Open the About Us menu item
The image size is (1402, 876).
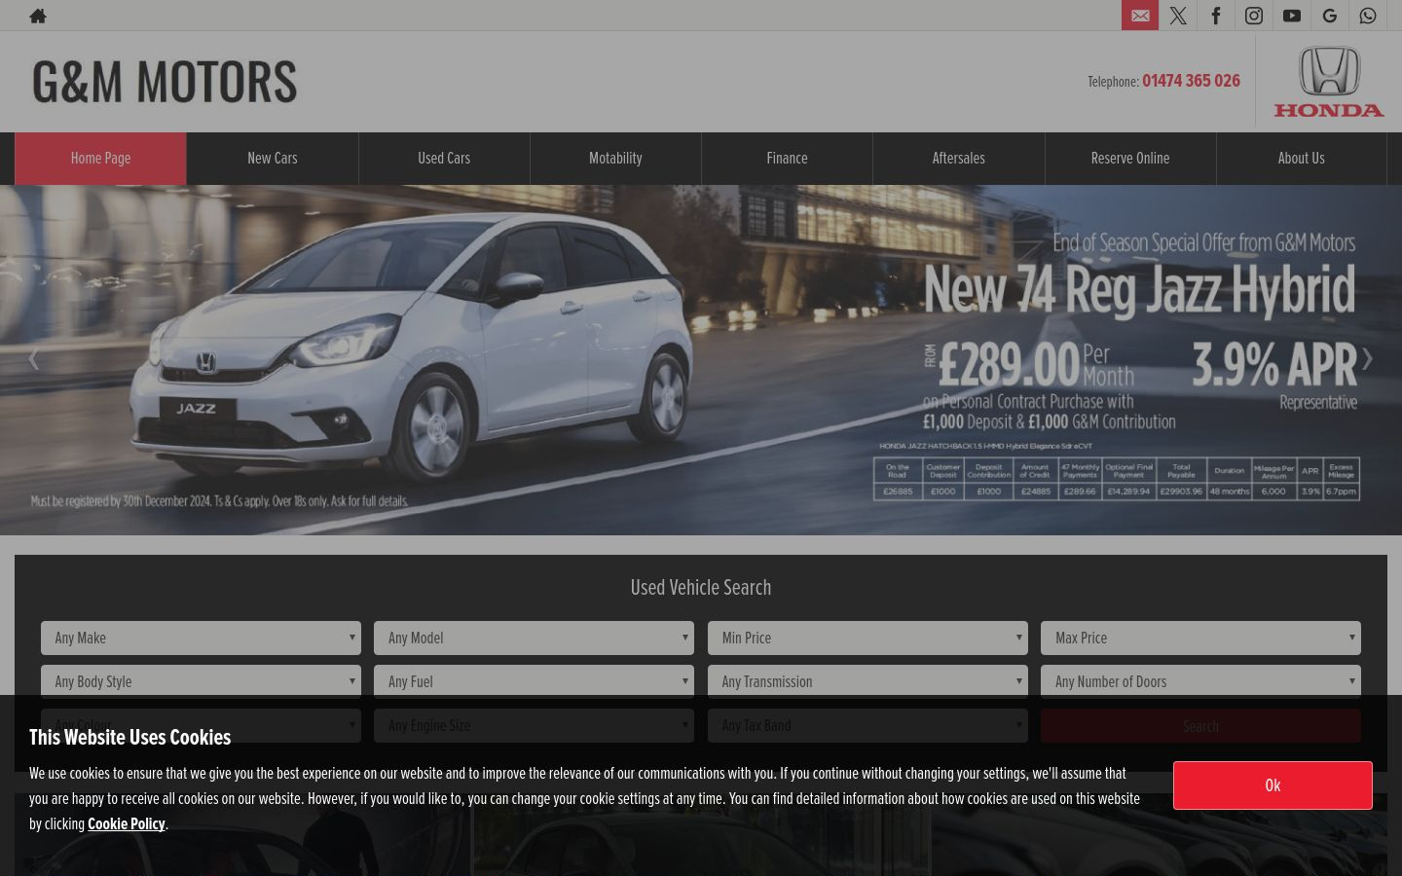click(x=1302, y=158)
